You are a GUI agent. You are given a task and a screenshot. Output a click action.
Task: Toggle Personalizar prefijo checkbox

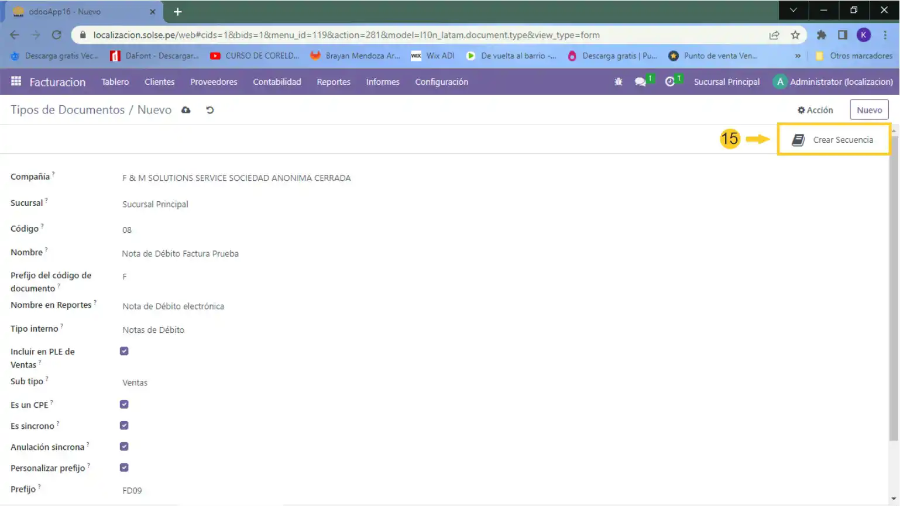[124, 467]
